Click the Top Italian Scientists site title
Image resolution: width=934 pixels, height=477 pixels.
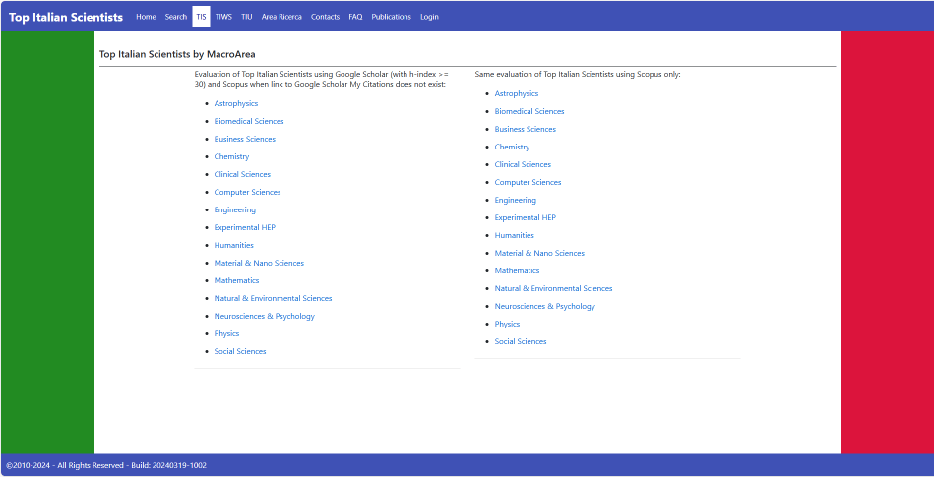pyautogui.click(x=66, y=17)
